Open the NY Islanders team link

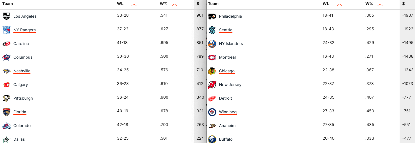[x=231, y=44]
